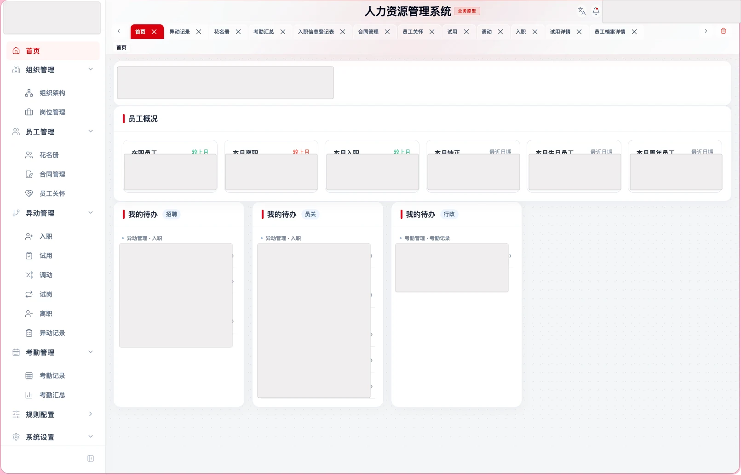Click the 员工概况 section title

click(x=143, y=119)
